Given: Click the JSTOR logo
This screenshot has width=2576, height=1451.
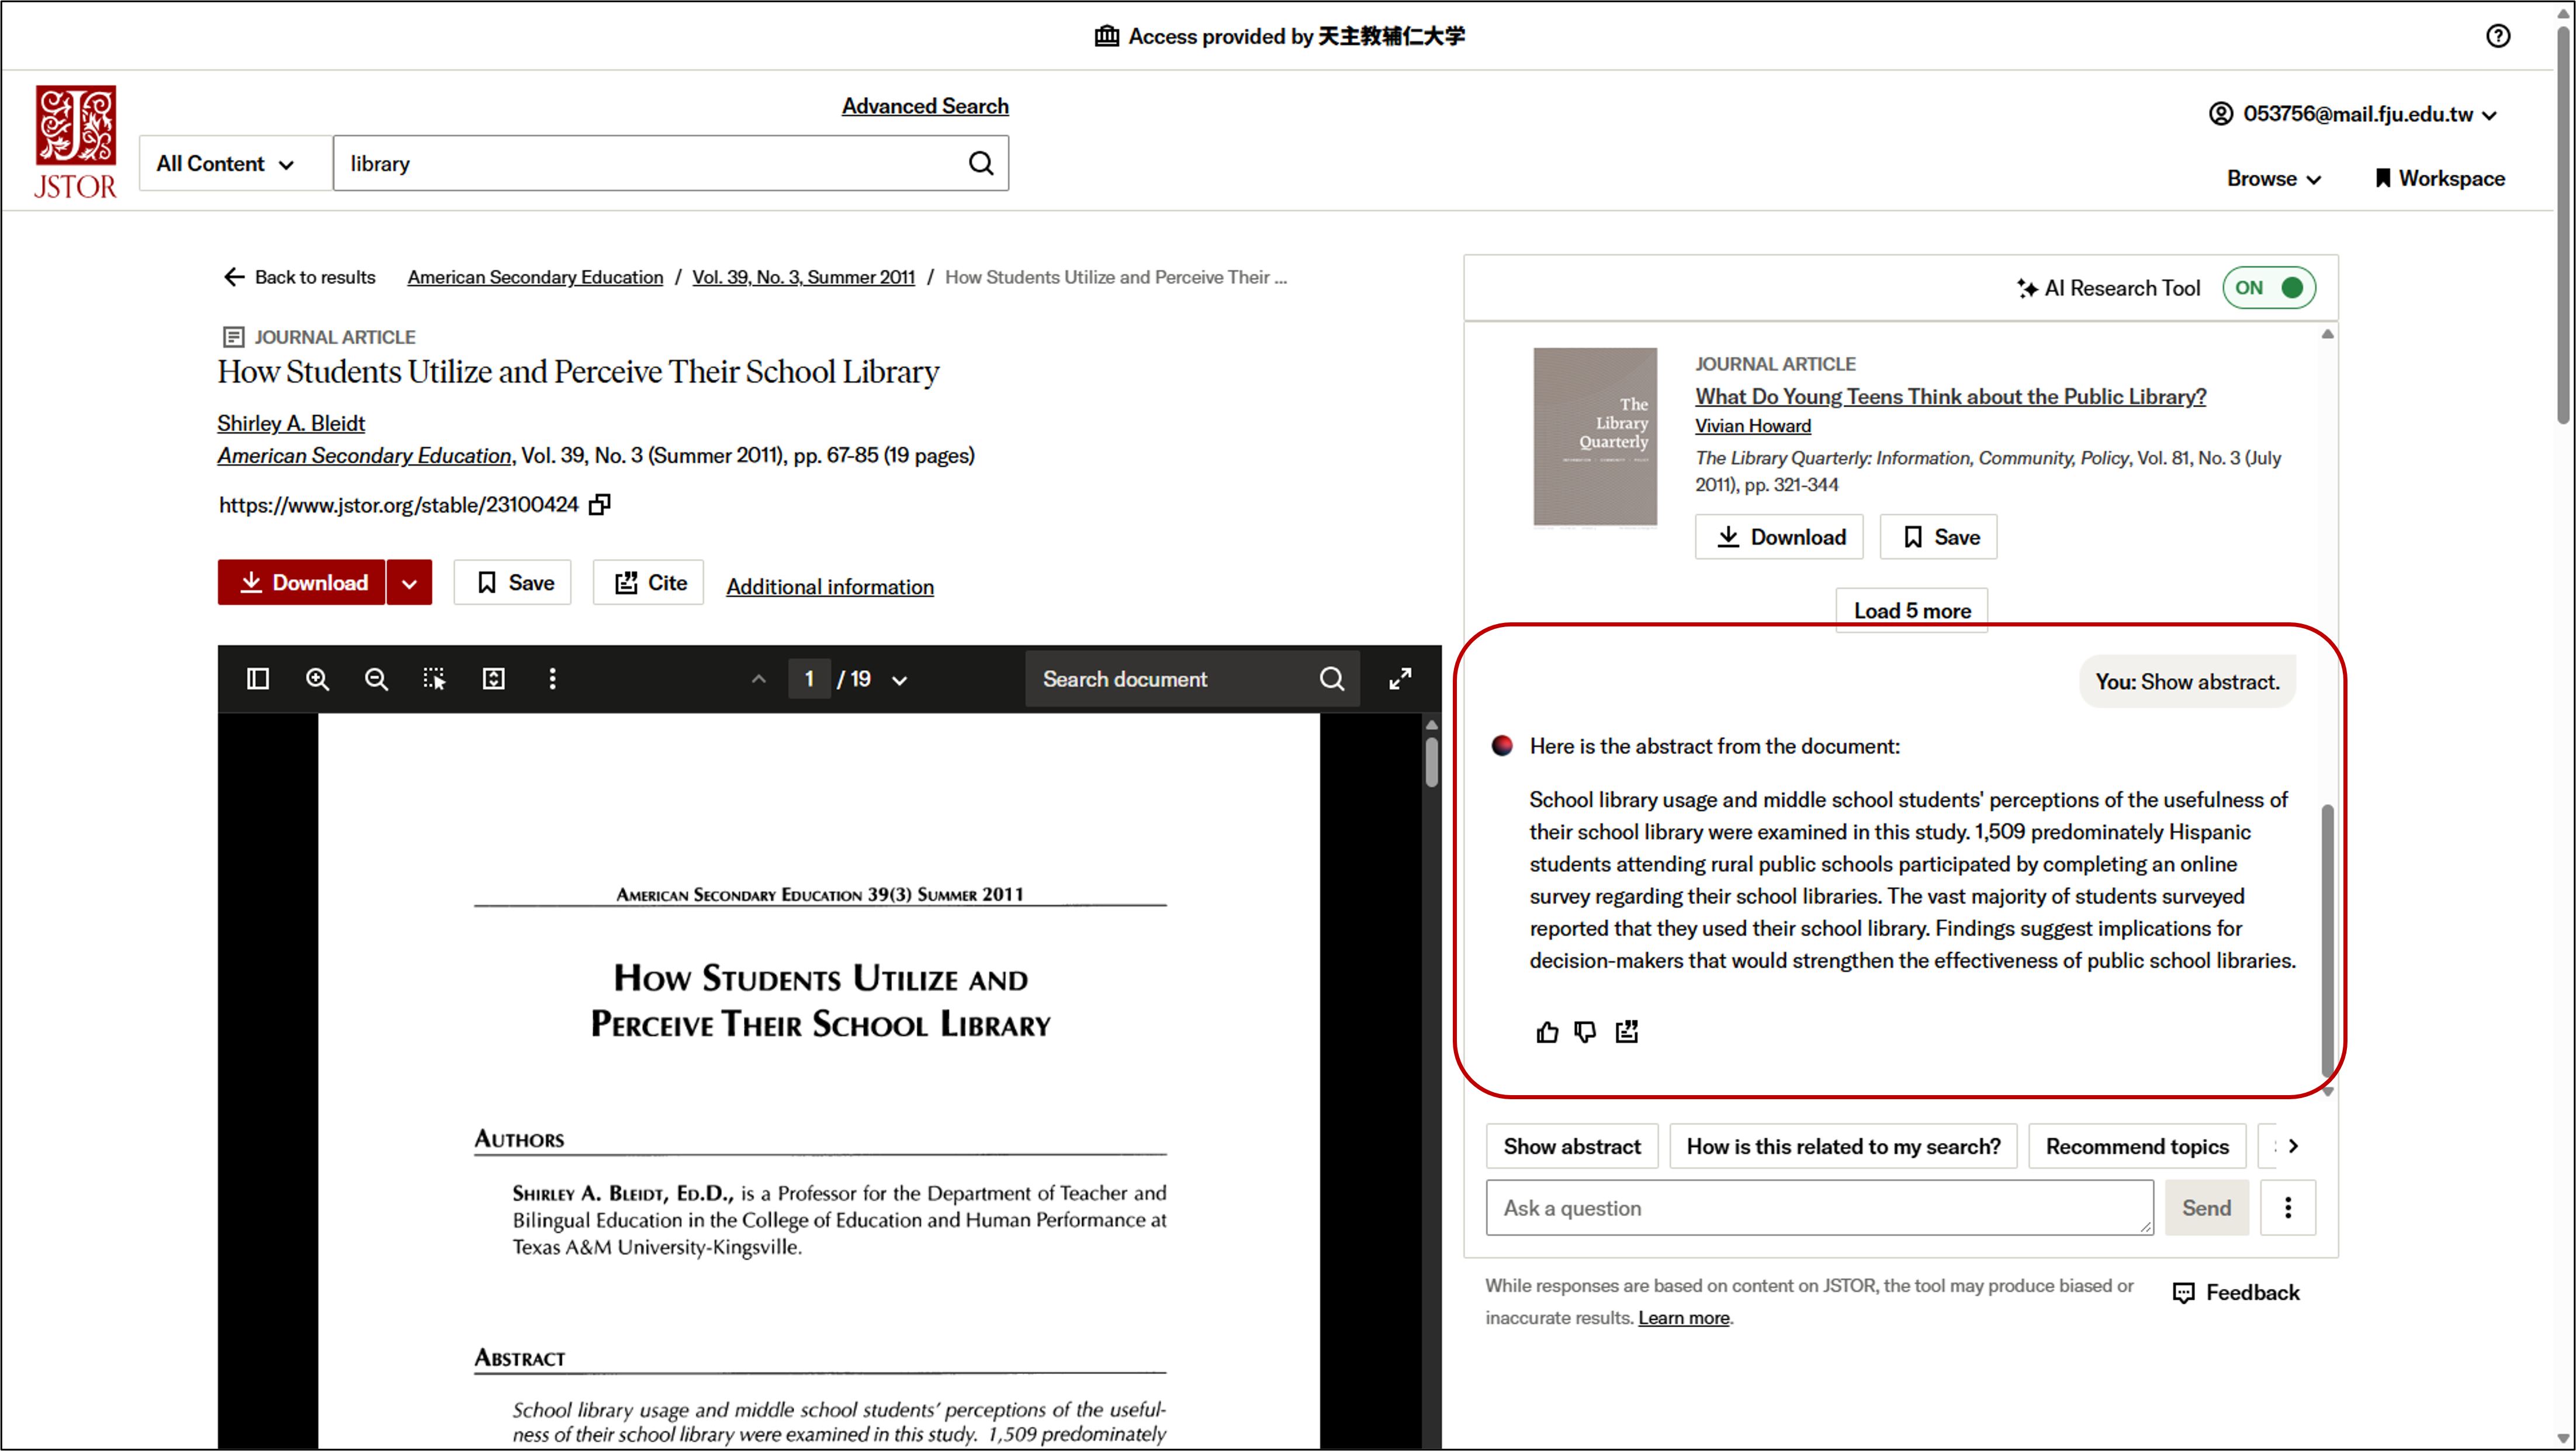Looking at the screenshot, I should [x=76, y=141].
